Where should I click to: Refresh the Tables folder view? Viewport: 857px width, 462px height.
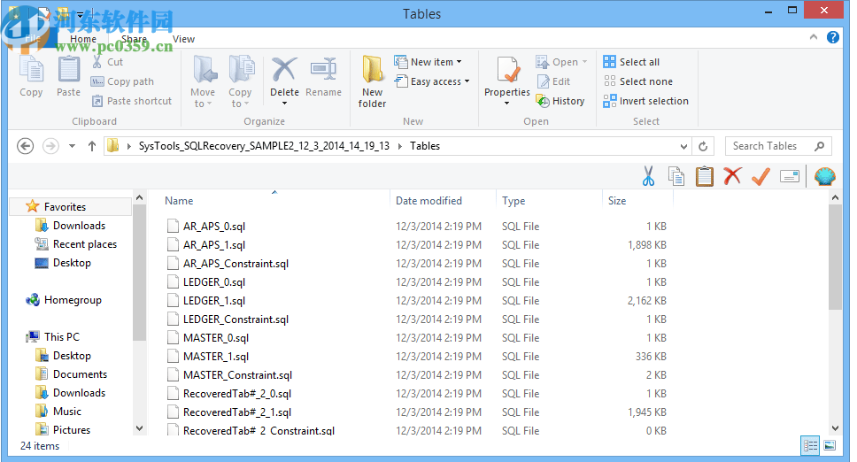pos(704,146)
